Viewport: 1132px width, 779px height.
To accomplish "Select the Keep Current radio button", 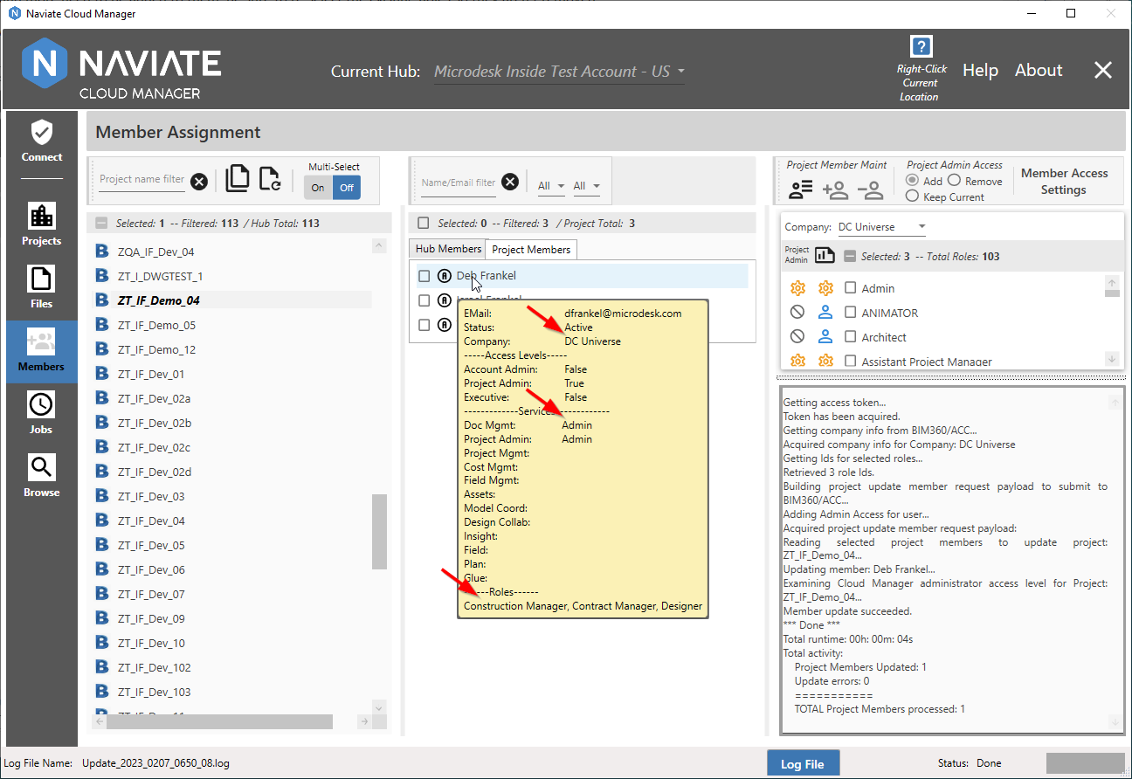I will click(913, 196).
